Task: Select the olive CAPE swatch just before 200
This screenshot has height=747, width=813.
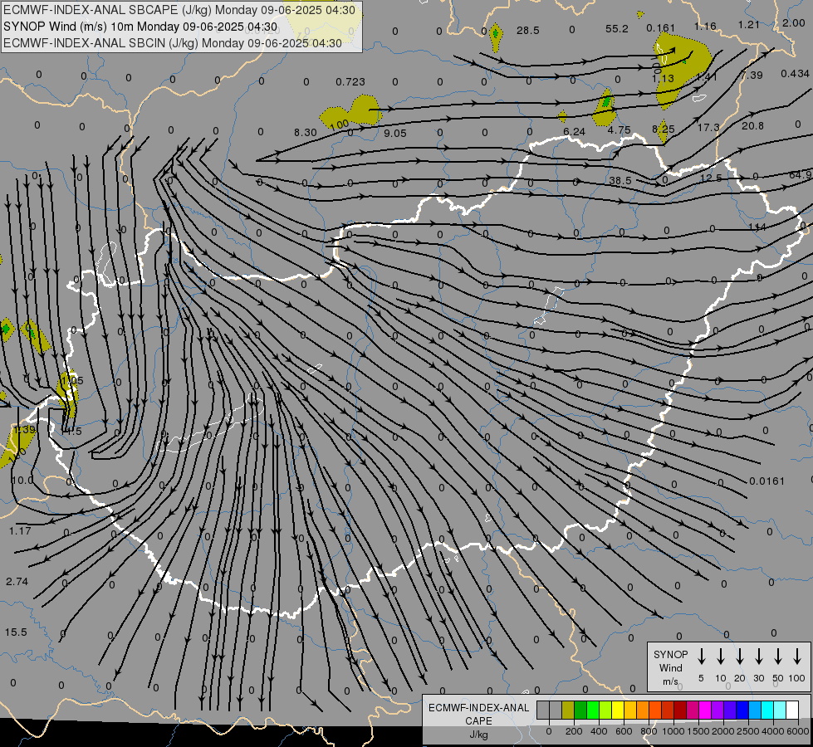Action: click(568, 710)
